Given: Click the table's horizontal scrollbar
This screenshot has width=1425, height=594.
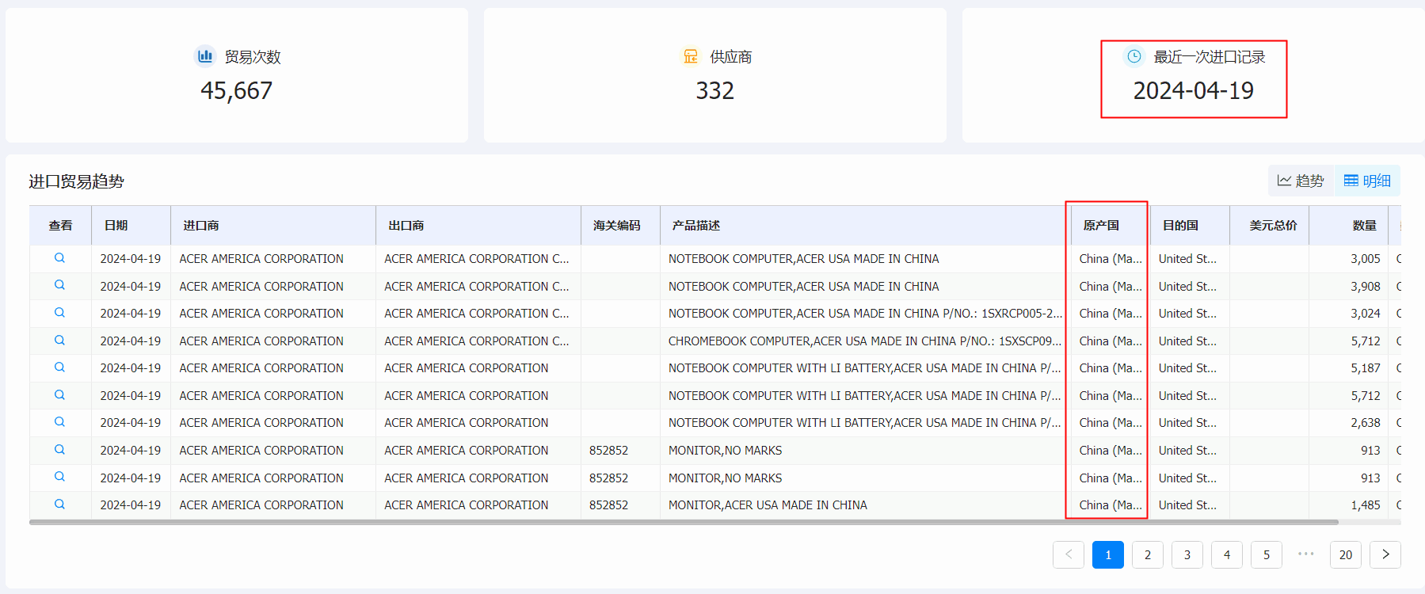Looking at the screenshot, I should [683, 523].
